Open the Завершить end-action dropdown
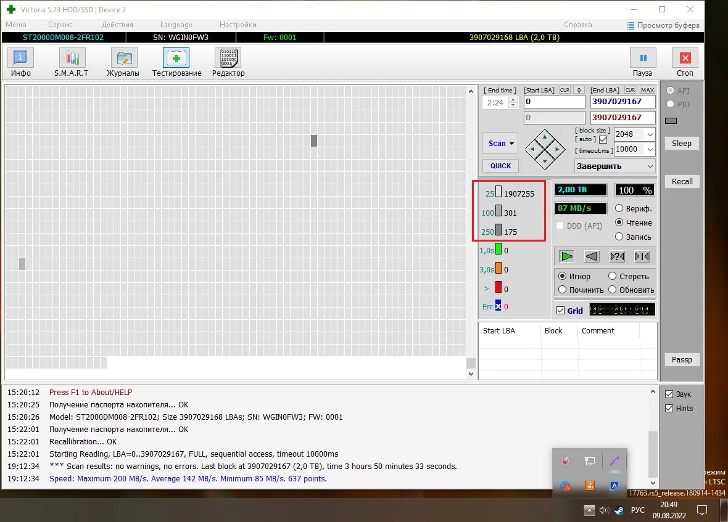Image resolution: width=728 pixels, height=522 pixels. 614,166
